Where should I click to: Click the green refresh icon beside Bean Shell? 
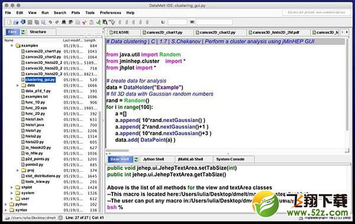click(x=136, y=159)
